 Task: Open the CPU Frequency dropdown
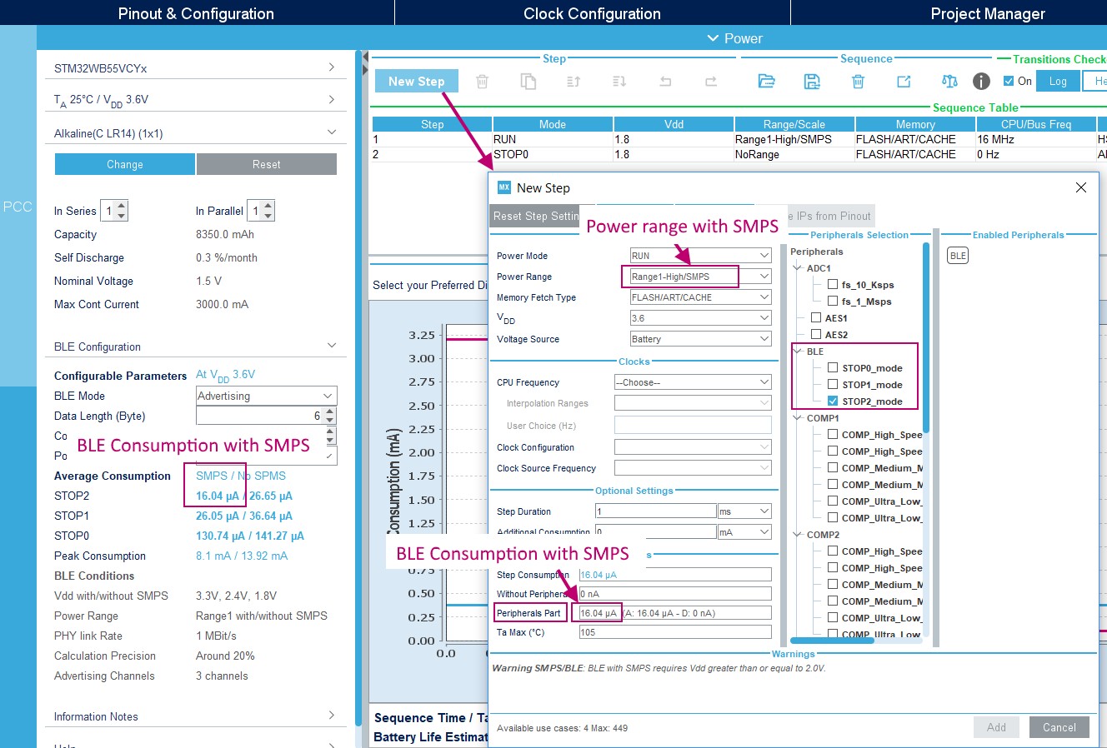(693, 382)
